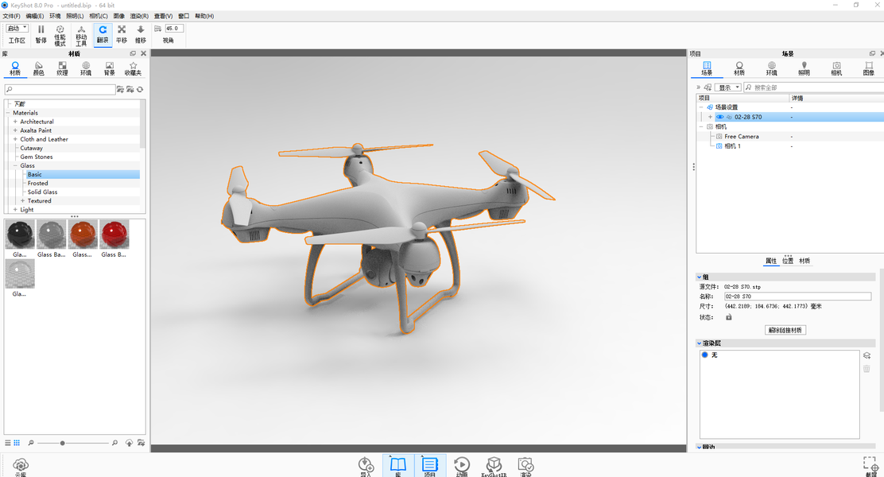The image size is (884, 477).
Task: Refresh the material library
Action: tap(140, 89)
